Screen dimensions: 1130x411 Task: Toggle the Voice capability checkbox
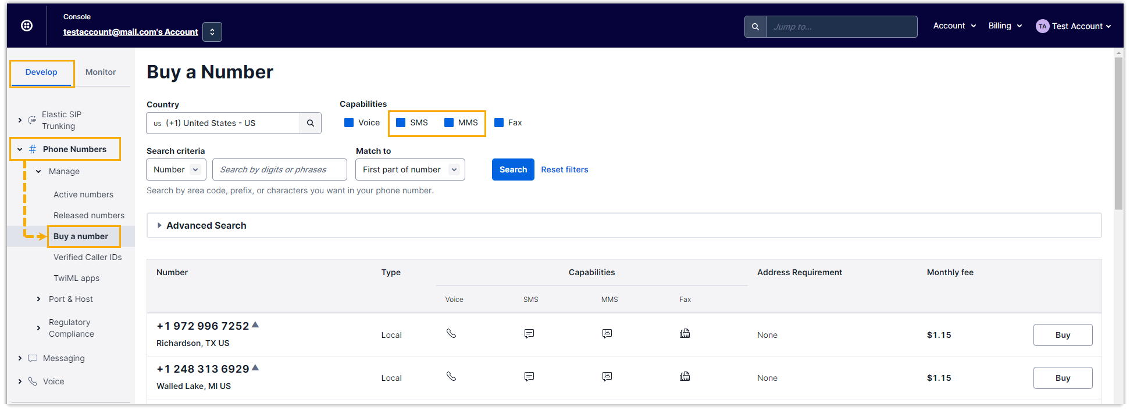pyautogui.click(x=349, y=122)
